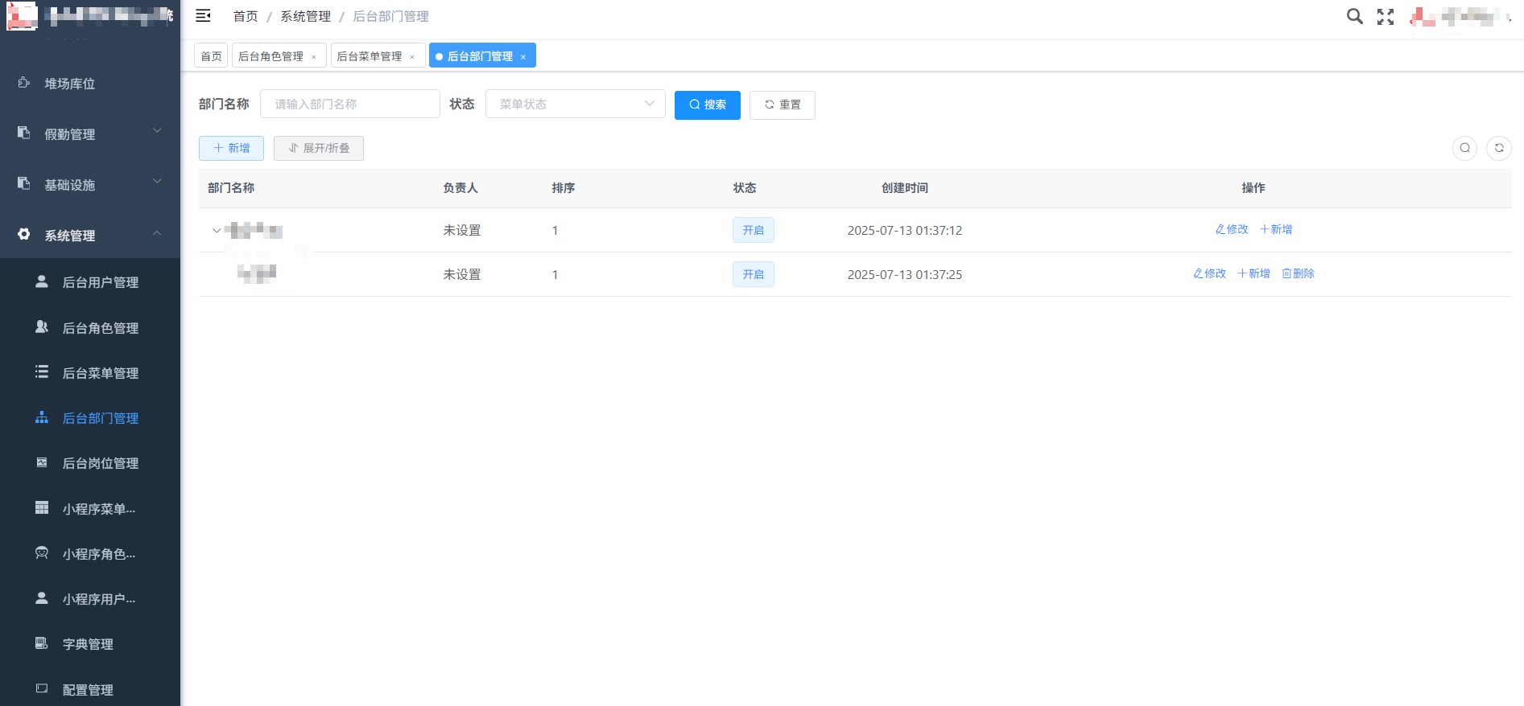The height and width of the screenshot is (706, 1524).
Task: Refresh the table with round refresh icon
Action: (x=1499, y=148)
